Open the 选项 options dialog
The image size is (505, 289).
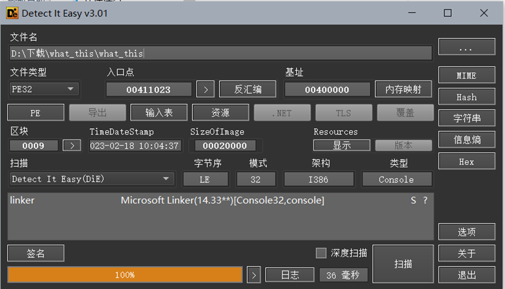coord(466,232)
